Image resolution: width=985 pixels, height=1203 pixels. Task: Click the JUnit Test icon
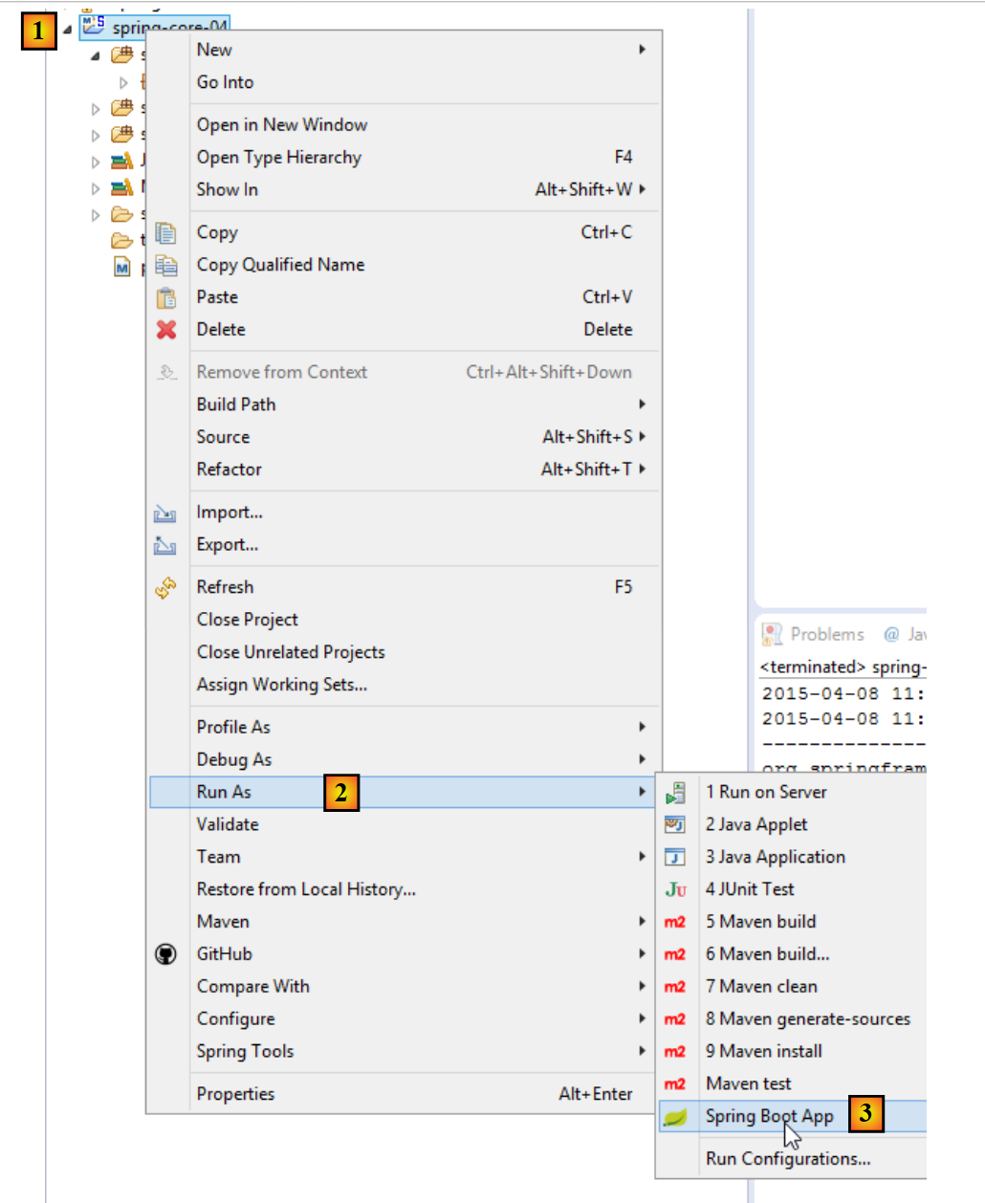675,890
